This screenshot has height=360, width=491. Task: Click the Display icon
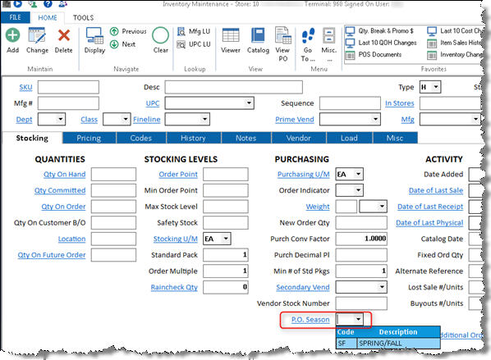coord(94,35)
